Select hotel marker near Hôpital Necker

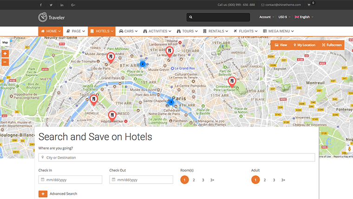(112, 116)
